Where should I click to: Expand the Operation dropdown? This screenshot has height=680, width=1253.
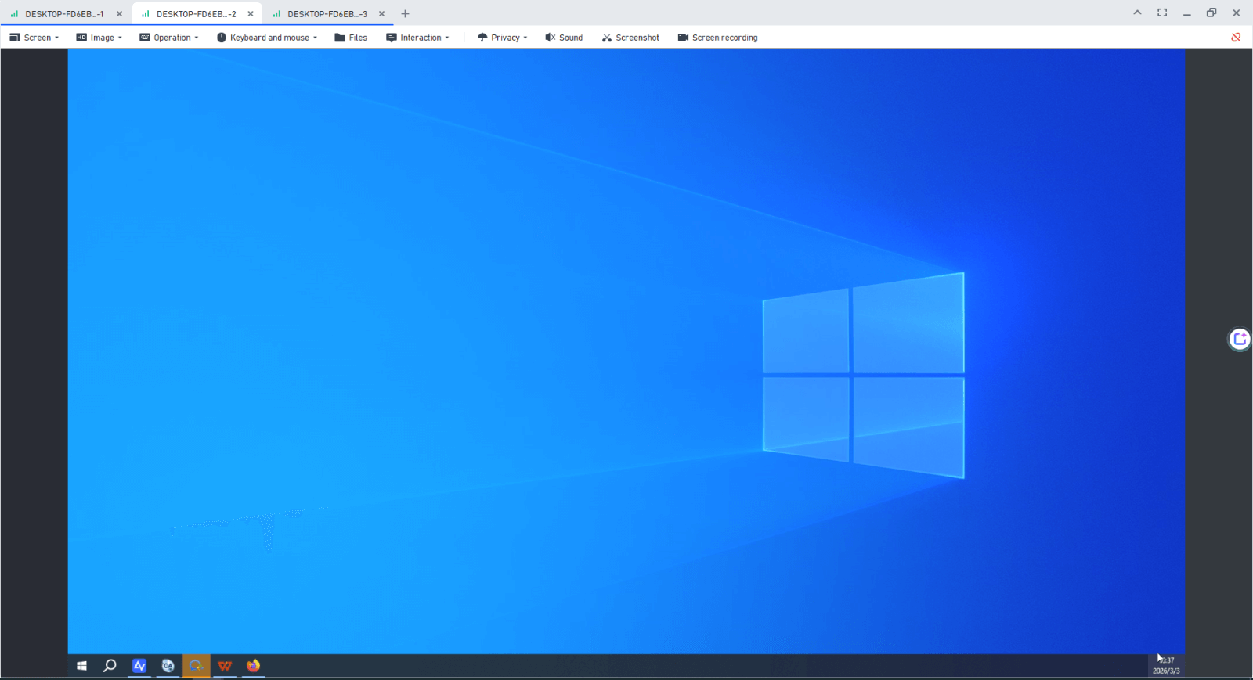169,38
